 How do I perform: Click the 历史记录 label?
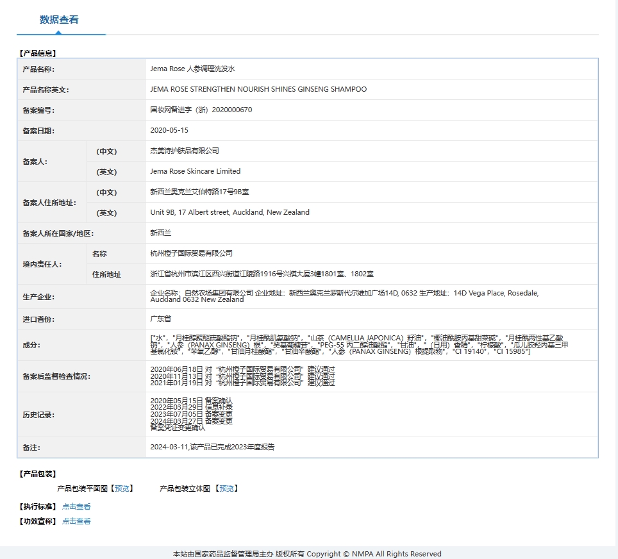pos(38,414)
